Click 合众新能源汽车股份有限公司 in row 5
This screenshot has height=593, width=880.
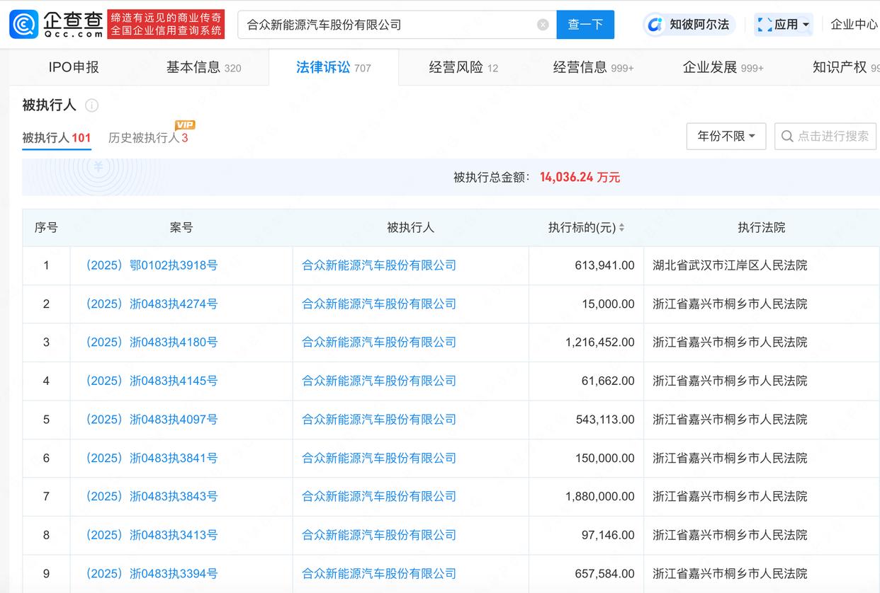tap(379, 419)
